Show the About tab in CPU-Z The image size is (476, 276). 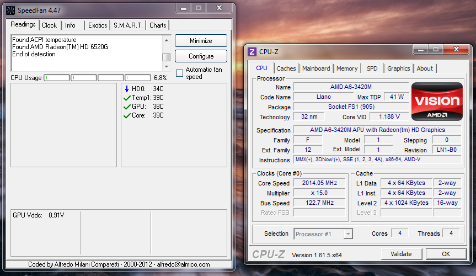(425, 68)
